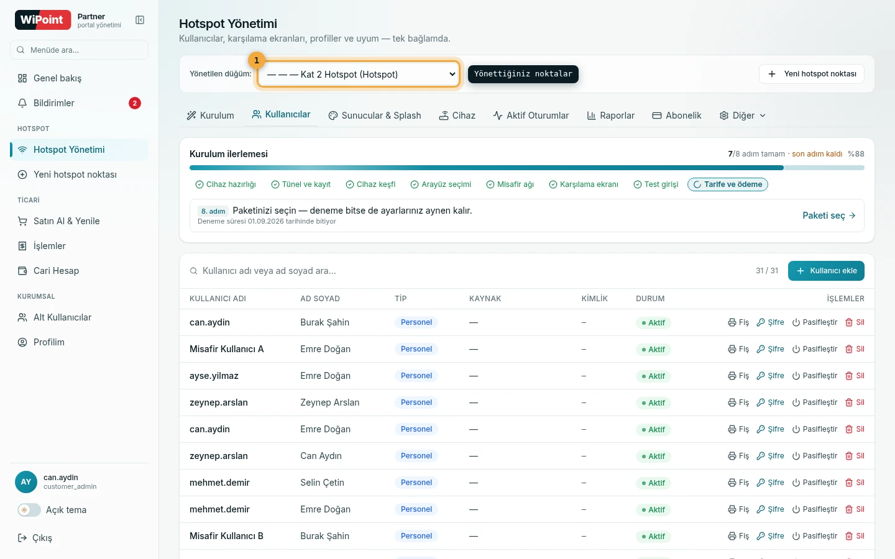Image resolution: width=895 pixels, height=559 pixels.
Task: Click Şifre key icon for Burak Şahin's can.aydin row
Action: (761, 322)
